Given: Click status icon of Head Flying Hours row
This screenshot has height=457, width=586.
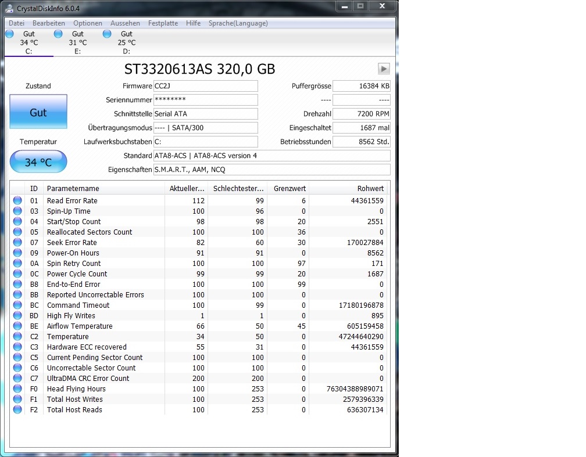Looking at the screenshot, I should (17, 388).
